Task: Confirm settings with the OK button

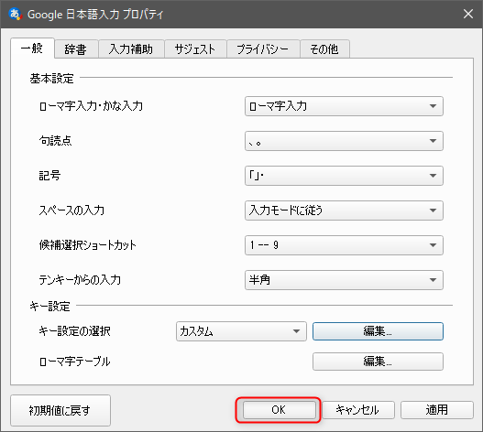Action: coord(280,410)
